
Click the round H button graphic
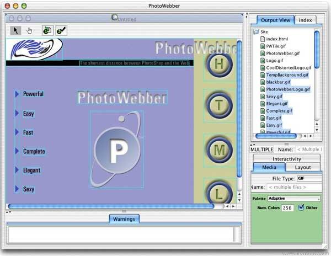pyautogui.click(x=220, y=64)
